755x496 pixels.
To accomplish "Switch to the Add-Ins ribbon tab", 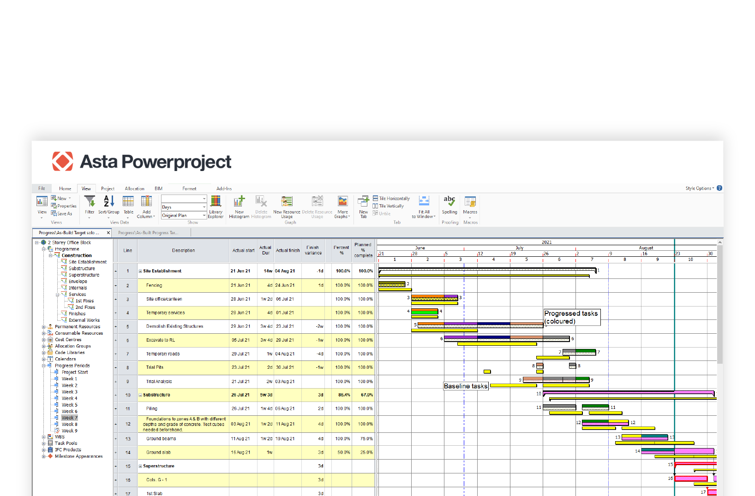I will [x=224, y=189].
